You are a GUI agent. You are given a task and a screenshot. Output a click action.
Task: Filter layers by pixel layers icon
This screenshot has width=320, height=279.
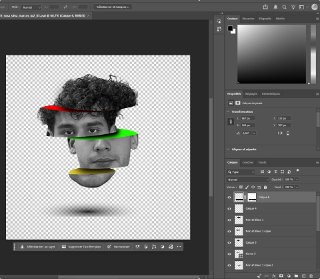click(x=262, y=172)
